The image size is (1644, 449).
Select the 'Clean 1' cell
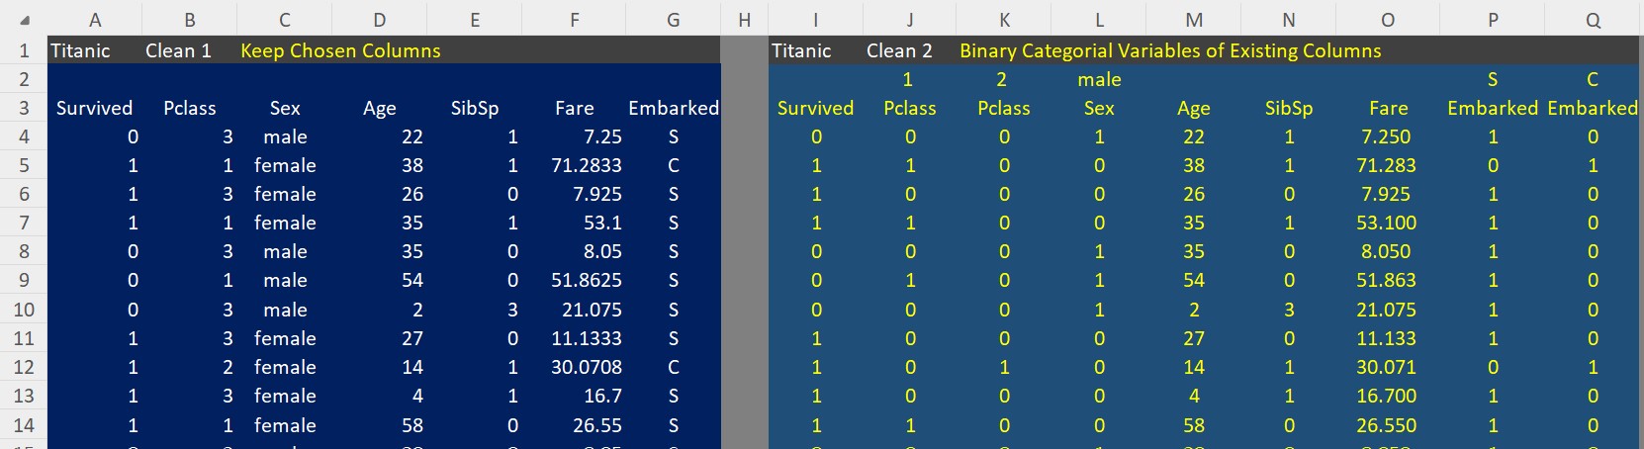(178, 50)
